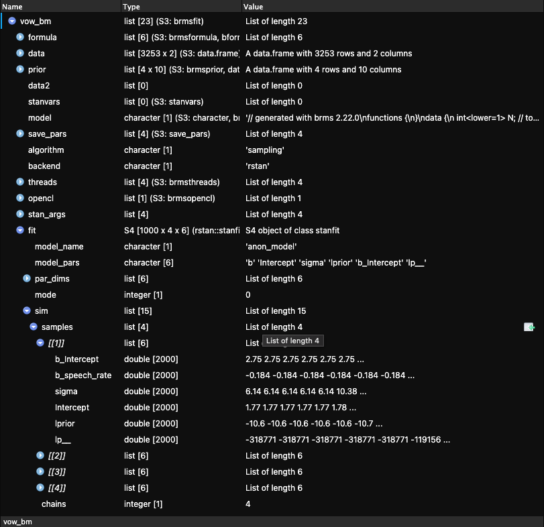Click the model_pars value list
This screenshot has height=527, width=544.
(335, 263)
